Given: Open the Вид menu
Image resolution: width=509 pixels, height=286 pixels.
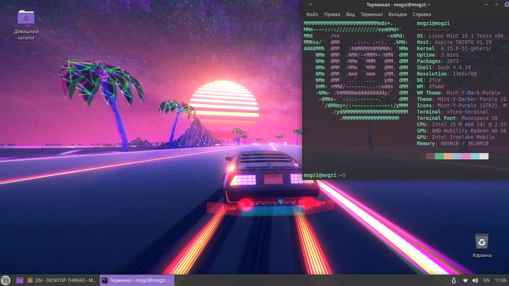Looking at the screenshot, I should (350, 15).
